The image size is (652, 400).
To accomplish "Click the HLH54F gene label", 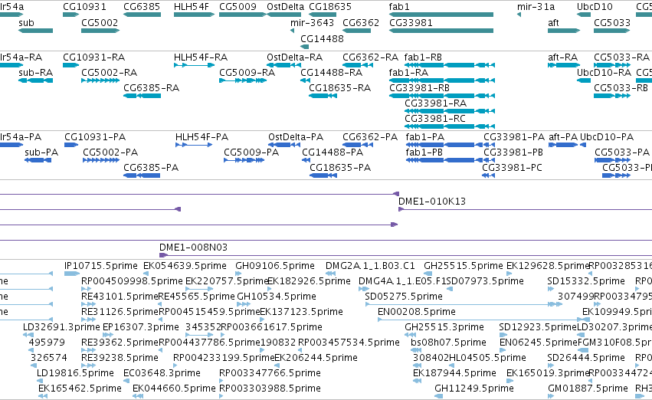I will (192, 7).
